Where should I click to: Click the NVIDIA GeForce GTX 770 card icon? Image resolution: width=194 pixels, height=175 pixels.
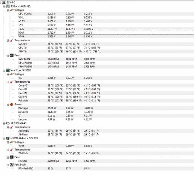(8, 138)
